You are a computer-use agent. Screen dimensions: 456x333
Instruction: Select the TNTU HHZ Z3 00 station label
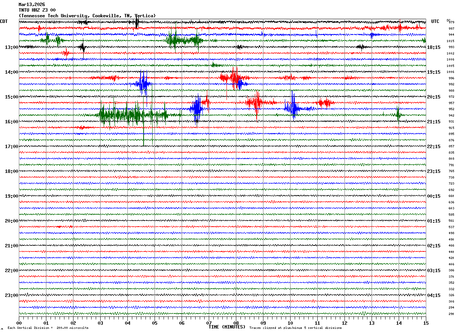coord(37,10)
